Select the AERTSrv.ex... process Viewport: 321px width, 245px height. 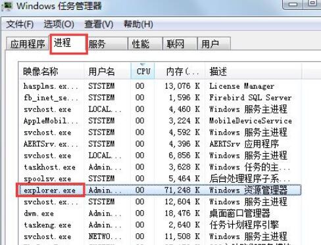pyautogui.click(x=160, y=144)
